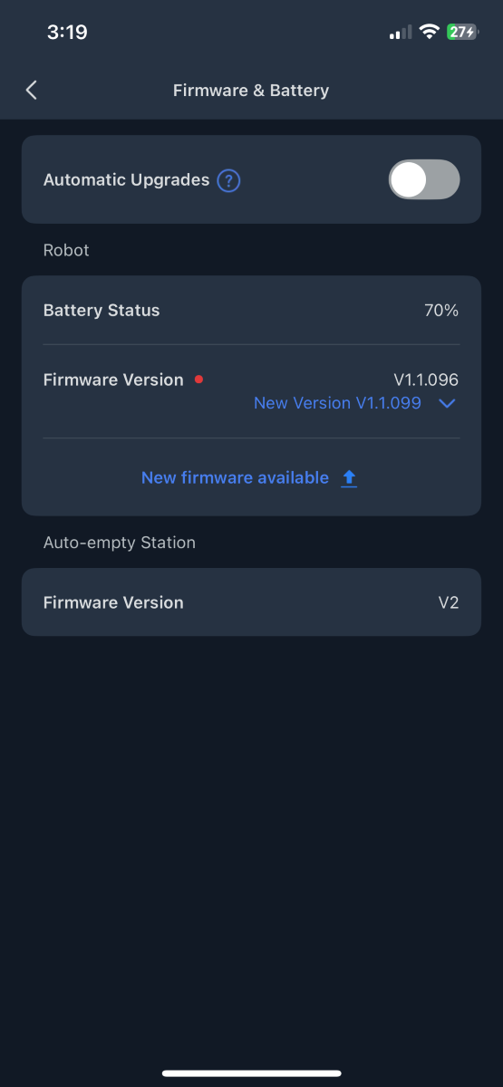Tap the upload arrow firmware icon
This screenshot has width=503, height=1087.
coord(349,478)
